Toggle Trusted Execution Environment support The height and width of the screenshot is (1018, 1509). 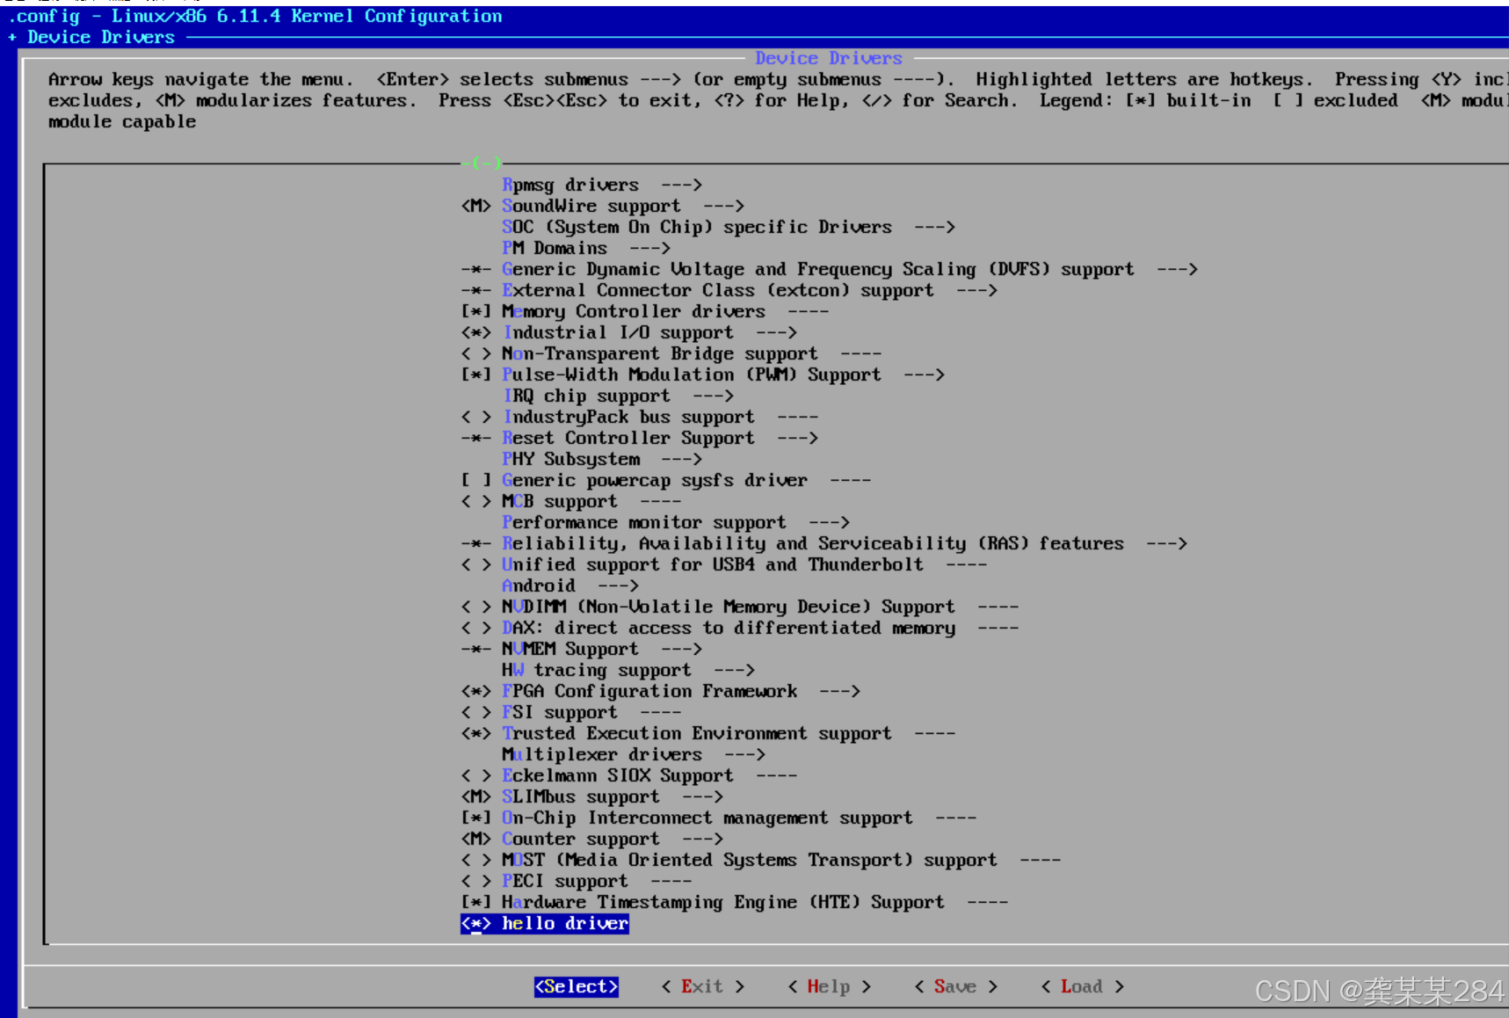pyautogui.click(x=475, y=733)
